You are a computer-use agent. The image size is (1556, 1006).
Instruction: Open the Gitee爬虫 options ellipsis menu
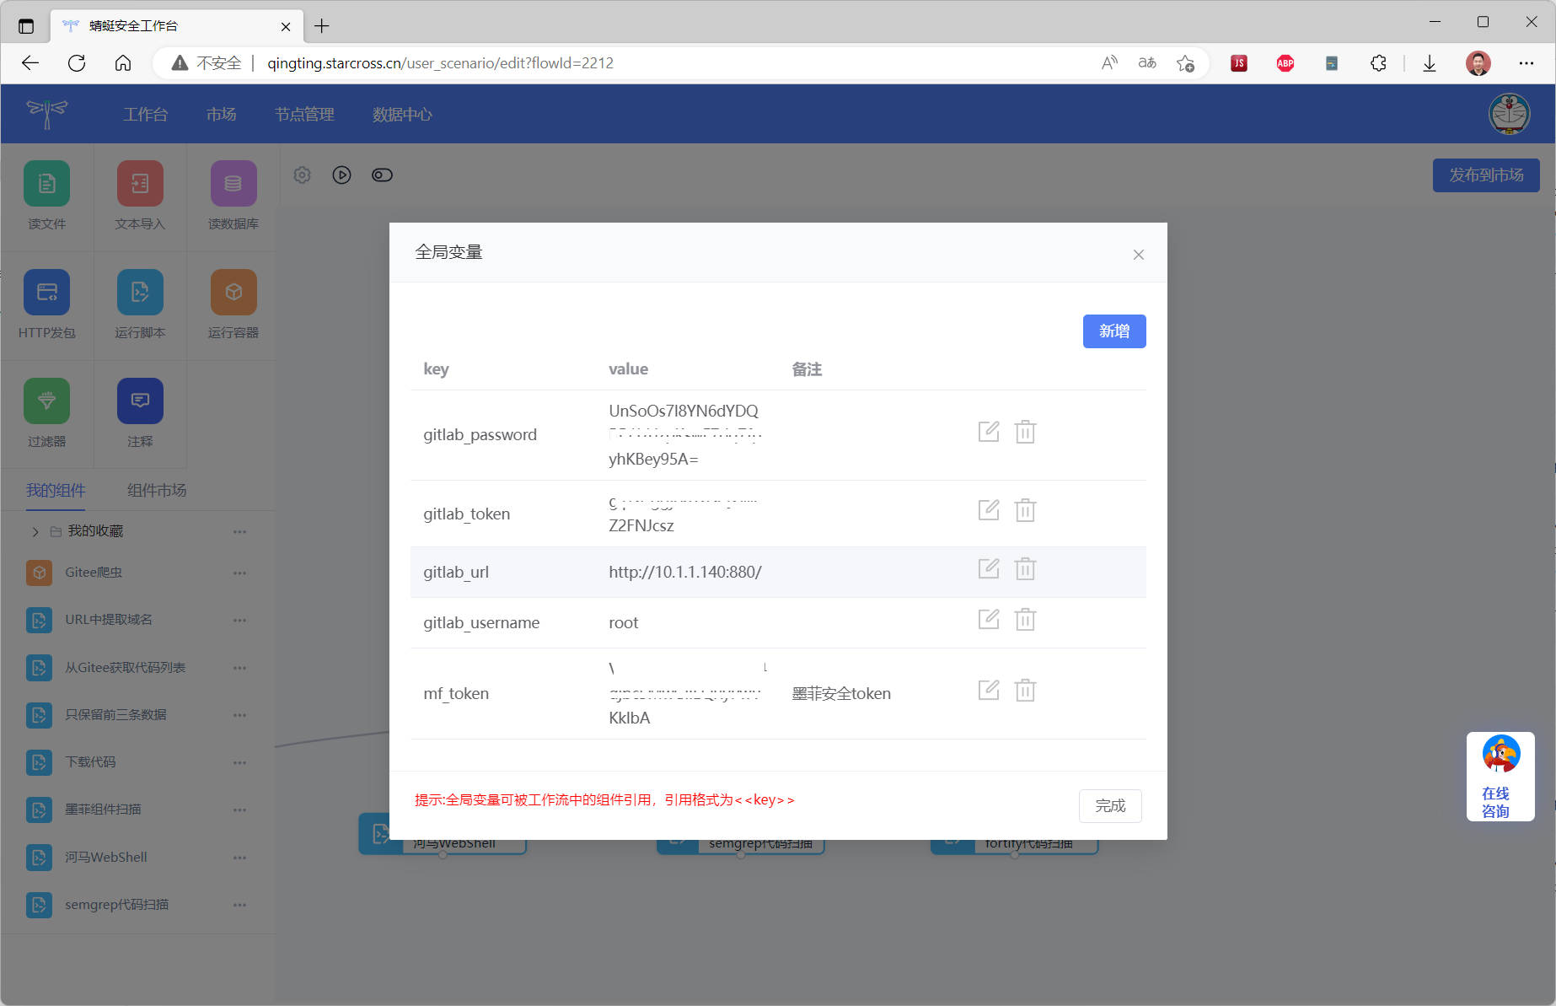(x=239, y=573)
